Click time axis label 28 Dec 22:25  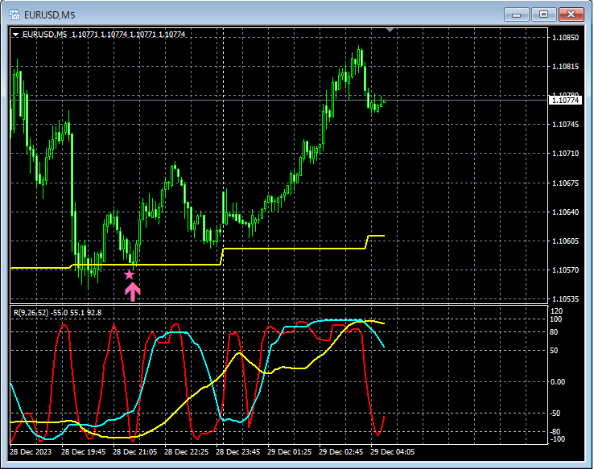187,452
